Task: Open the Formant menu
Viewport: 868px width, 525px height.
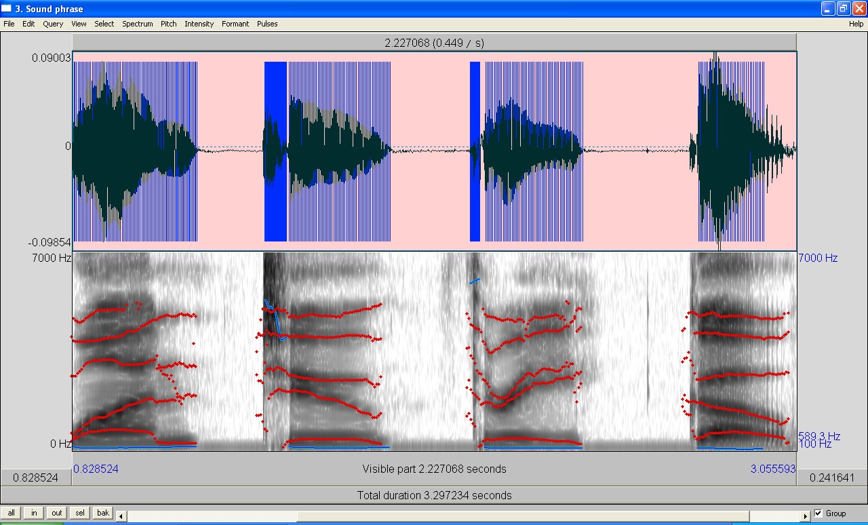Action: (x=235, y=24)
